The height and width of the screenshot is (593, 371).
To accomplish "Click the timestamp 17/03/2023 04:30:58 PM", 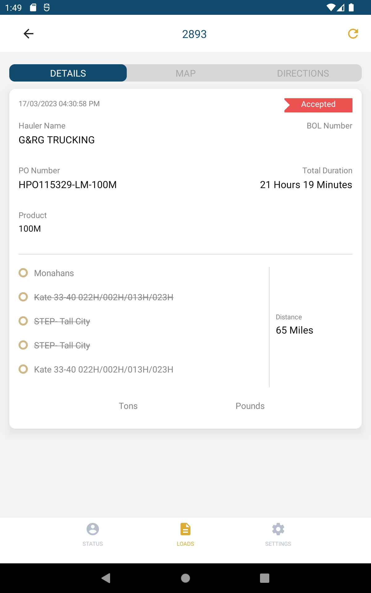I will pyautogui.click(x=59, y=104).
